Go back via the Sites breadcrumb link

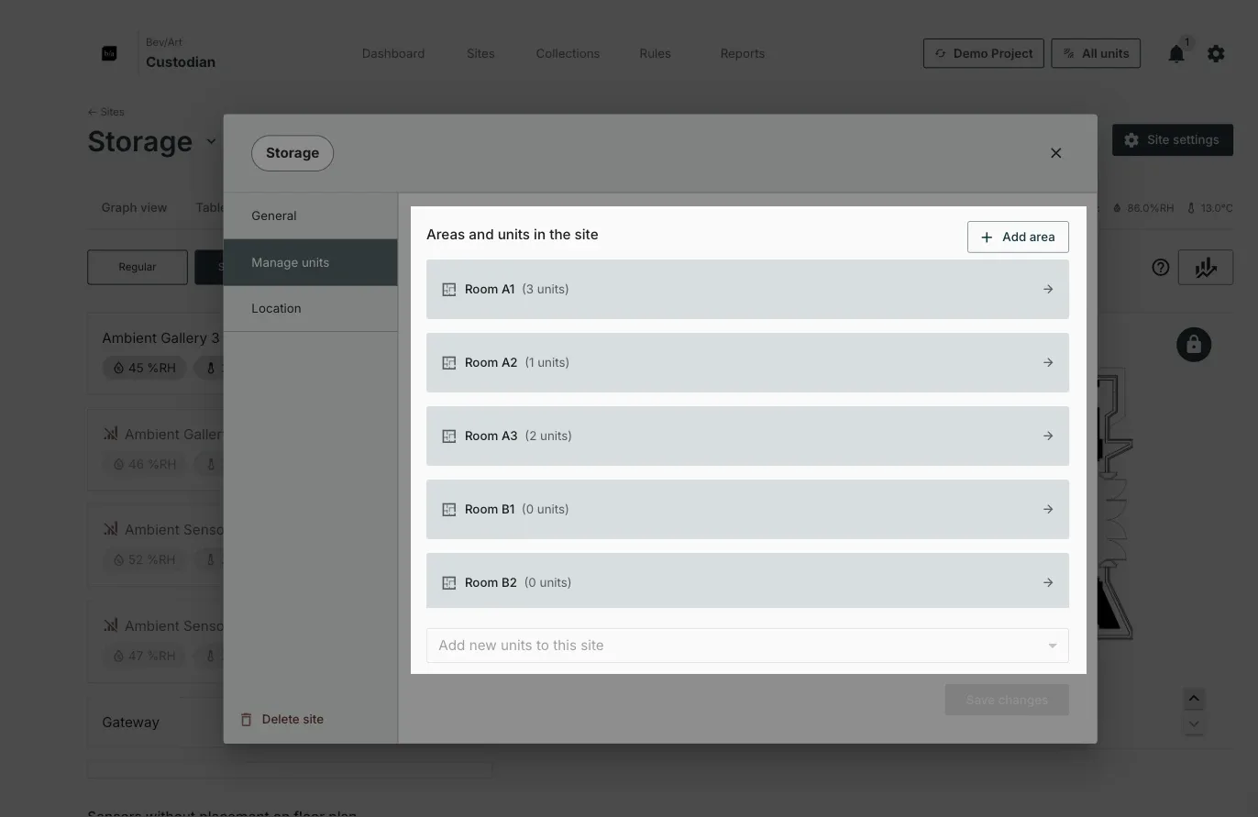pyautogui.click(x=106, y=112)
